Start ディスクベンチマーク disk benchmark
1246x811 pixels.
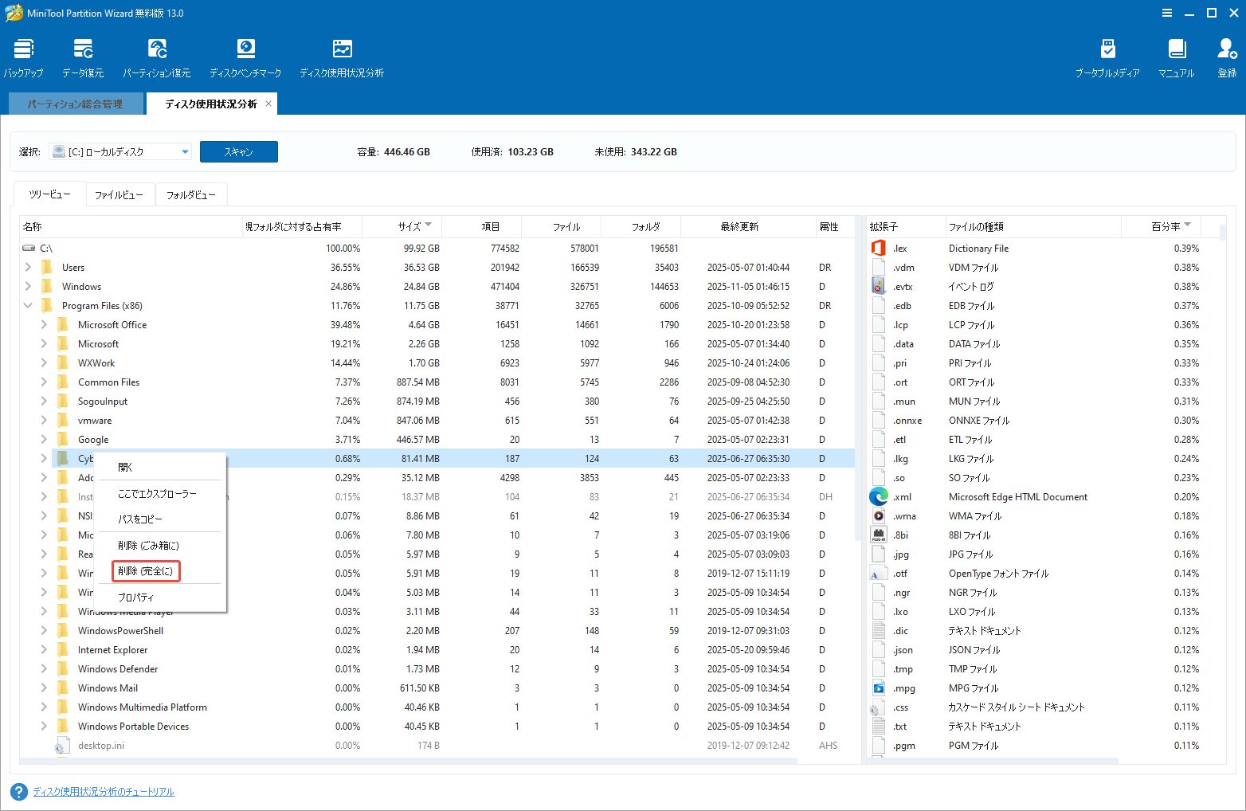click(x=245, y=56)
